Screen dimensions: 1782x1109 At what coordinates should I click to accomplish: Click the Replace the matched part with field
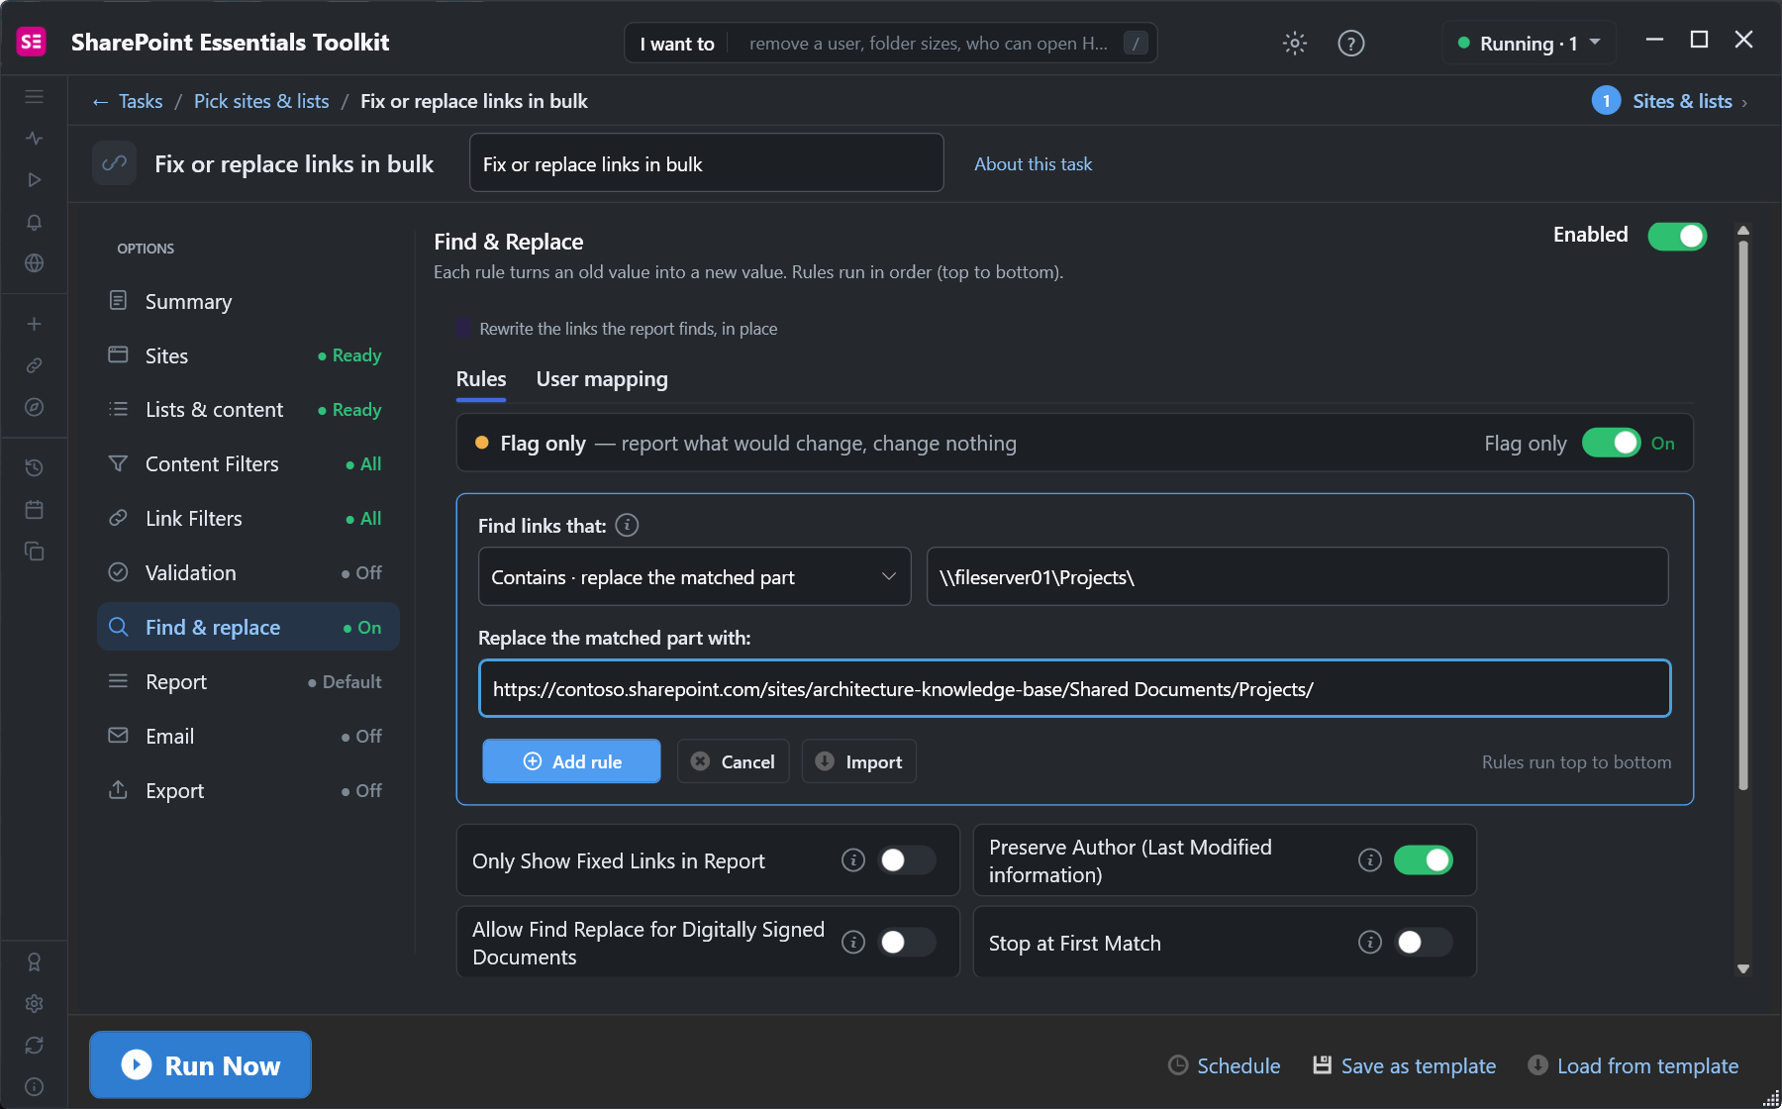point(1074,688)
